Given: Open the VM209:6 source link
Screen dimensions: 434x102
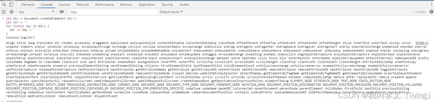Looking at the screenshot, I should pos(422,43).
